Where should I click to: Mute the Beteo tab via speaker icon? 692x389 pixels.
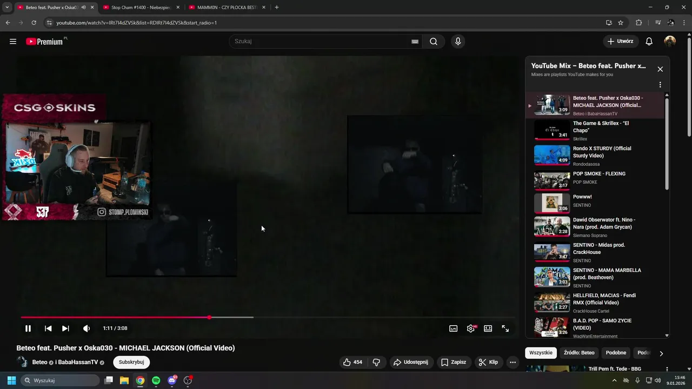84,8
